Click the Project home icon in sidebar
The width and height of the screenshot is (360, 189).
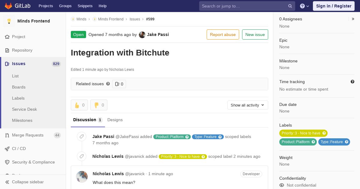point(7,37)
